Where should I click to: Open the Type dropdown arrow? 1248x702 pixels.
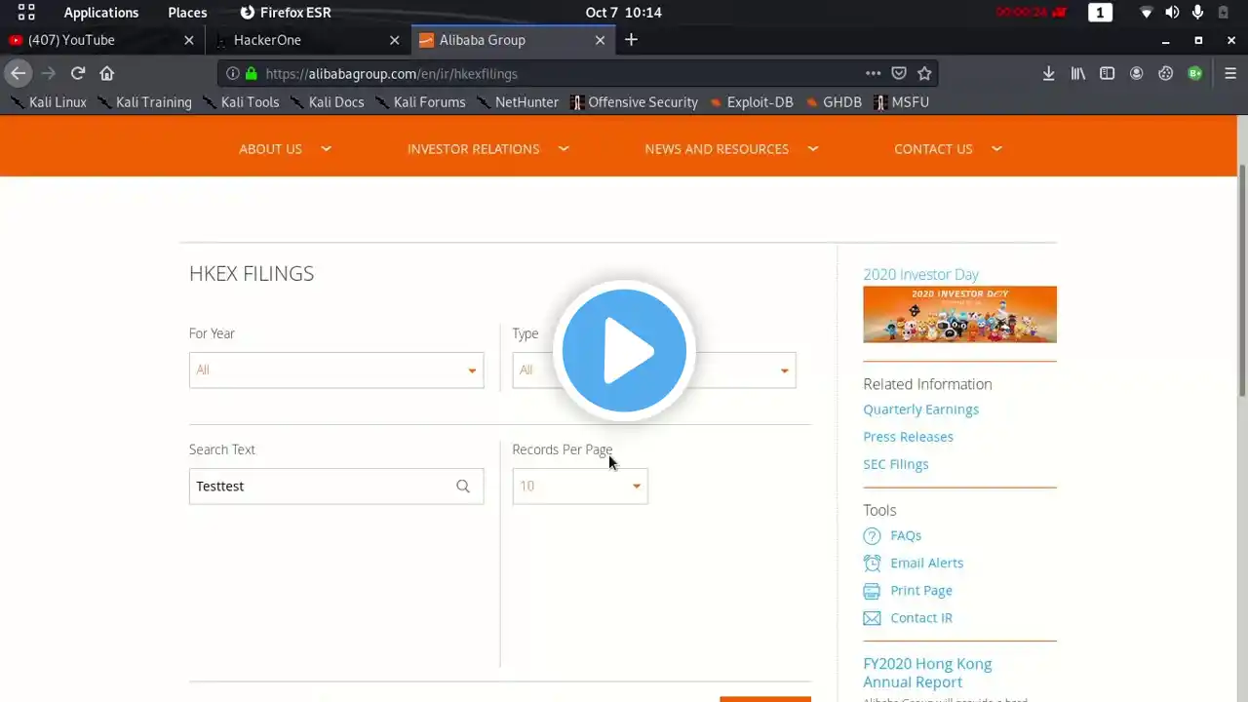(x=784, y=370)
